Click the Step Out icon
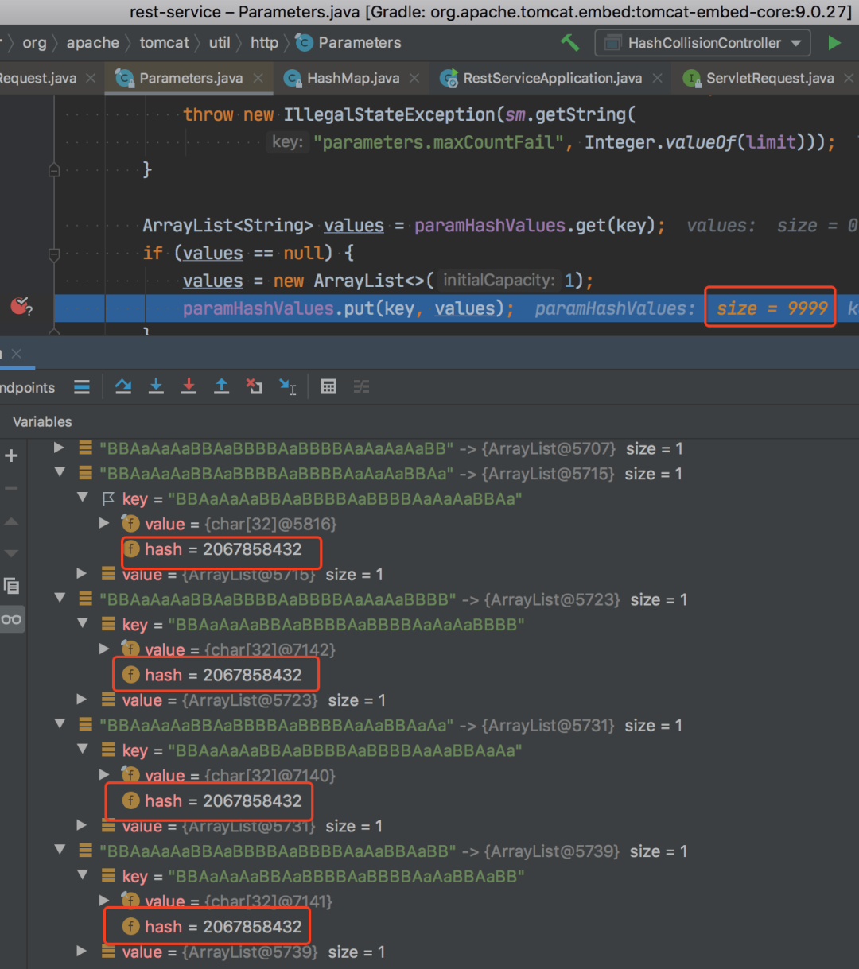The image size is (859, 969). pyautogui.click(x=221, y=386)
